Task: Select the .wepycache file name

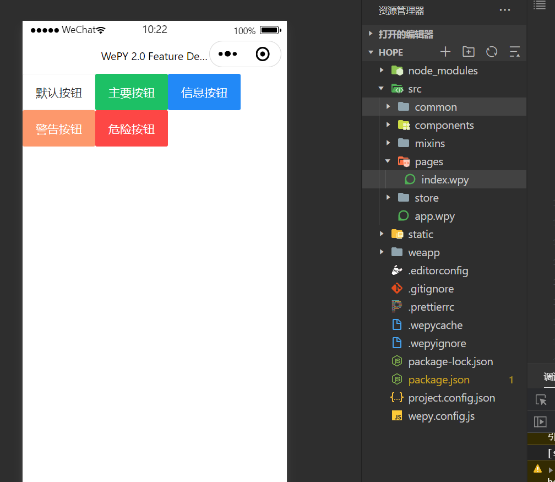Action: tap(436, 326)
